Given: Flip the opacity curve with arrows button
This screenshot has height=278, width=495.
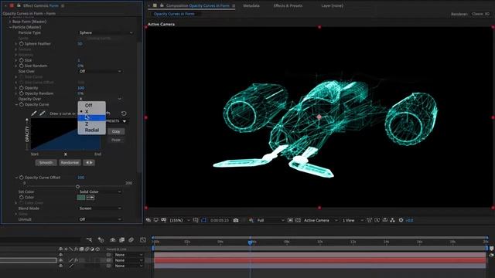Looking at the screenshot, I should [x=90, y=163].
